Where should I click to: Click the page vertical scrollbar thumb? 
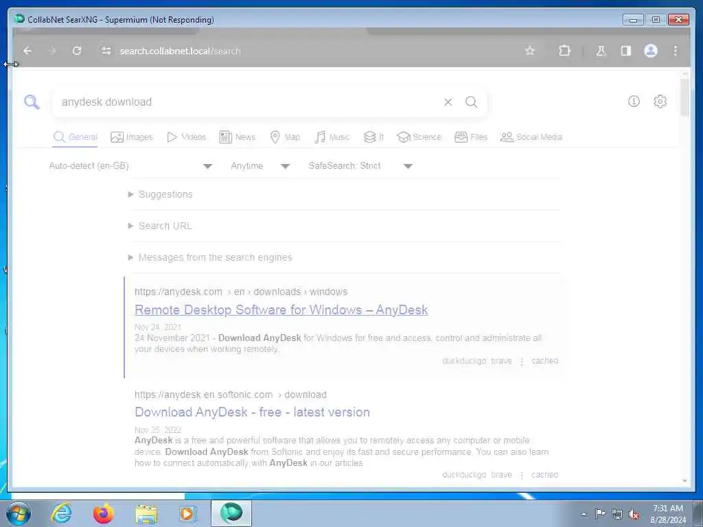684,96
